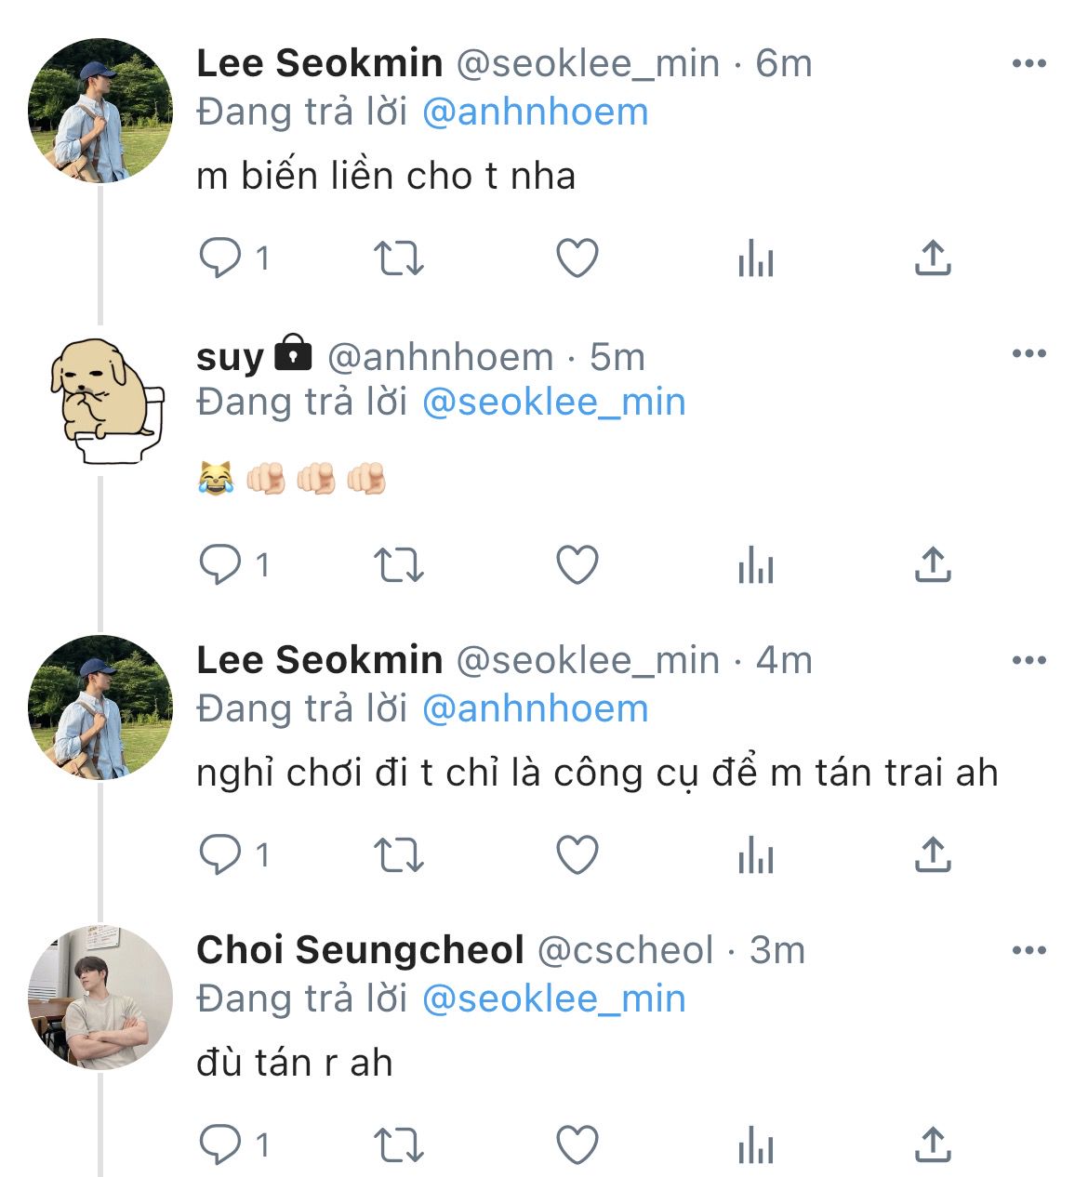Like suy's emoji reply
Screen dimensions: 1088x1177
click(577, 564)
